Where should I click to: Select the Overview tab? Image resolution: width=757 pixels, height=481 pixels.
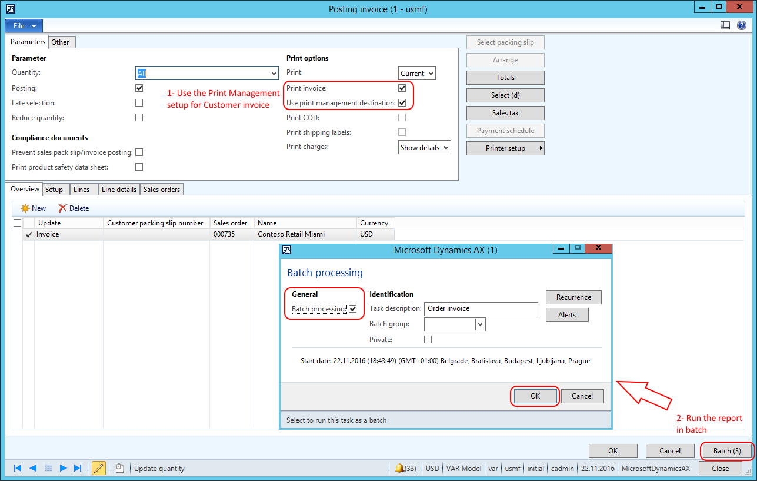25,189
